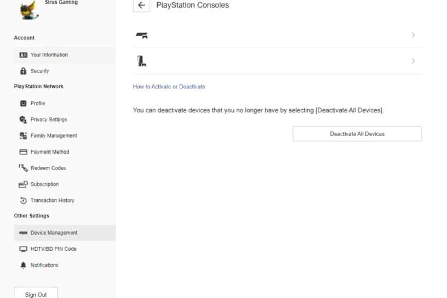Go to Subscription in the sidebar
This screenshot has height=298, width=447.
click(x=65, y=184)
